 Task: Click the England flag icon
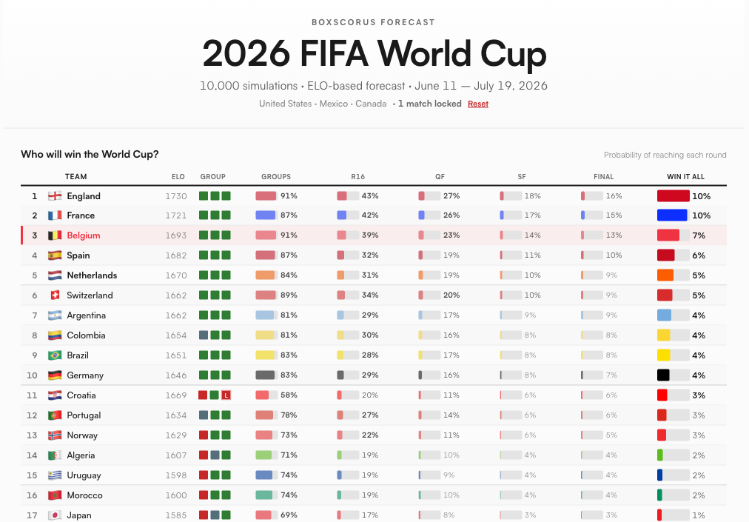[54, 195]
